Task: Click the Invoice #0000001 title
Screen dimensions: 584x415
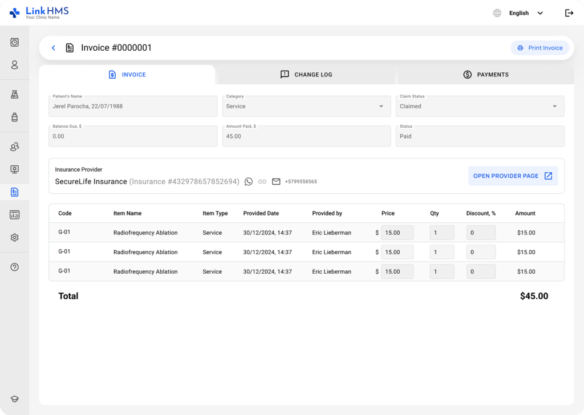Action: click(x=116, y=48)
